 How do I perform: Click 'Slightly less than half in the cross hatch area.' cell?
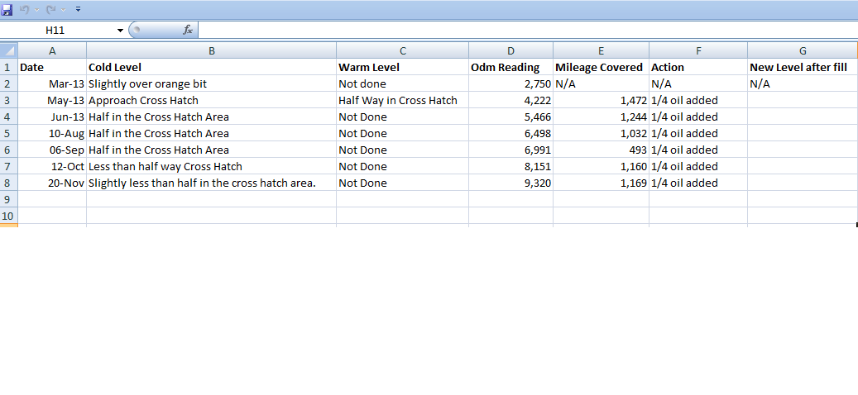tap(212, 183)
